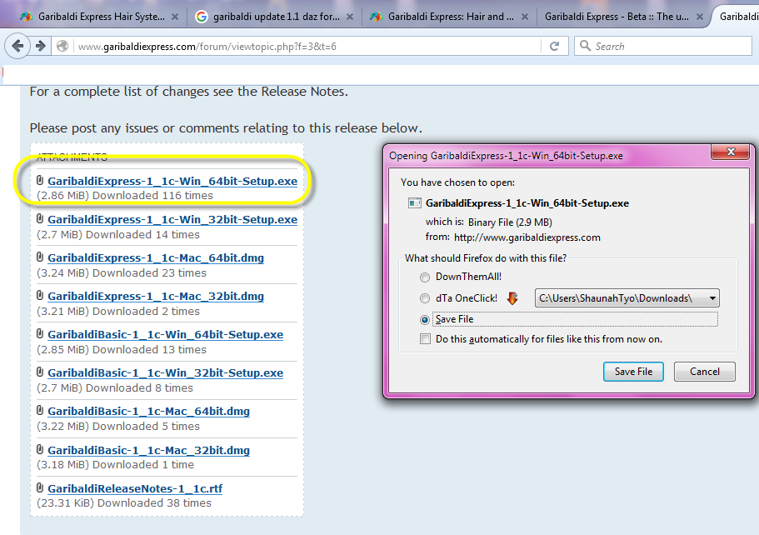Screen dimensions: 759x535
Task: Click the Cancel button in dialog
Action: coord(704,372)
